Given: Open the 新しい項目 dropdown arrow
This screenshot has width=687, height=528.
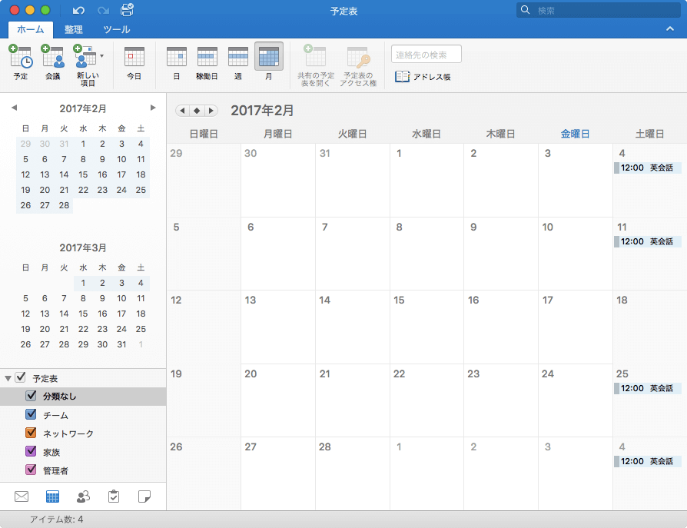Looking at the screenshot, I should point(102,56).
